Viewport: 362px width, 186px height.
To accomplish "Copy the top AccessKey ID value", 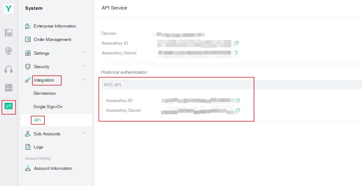I will pos(236,43).
